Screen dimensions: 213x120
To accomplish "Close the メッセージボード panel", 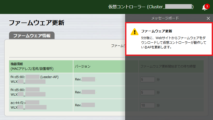I will [208, 18].
